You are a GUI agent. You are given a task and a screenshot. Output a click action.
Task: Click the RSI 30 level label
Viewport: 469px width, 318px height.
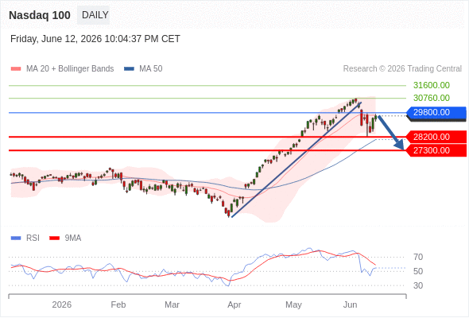pos(418,285)
